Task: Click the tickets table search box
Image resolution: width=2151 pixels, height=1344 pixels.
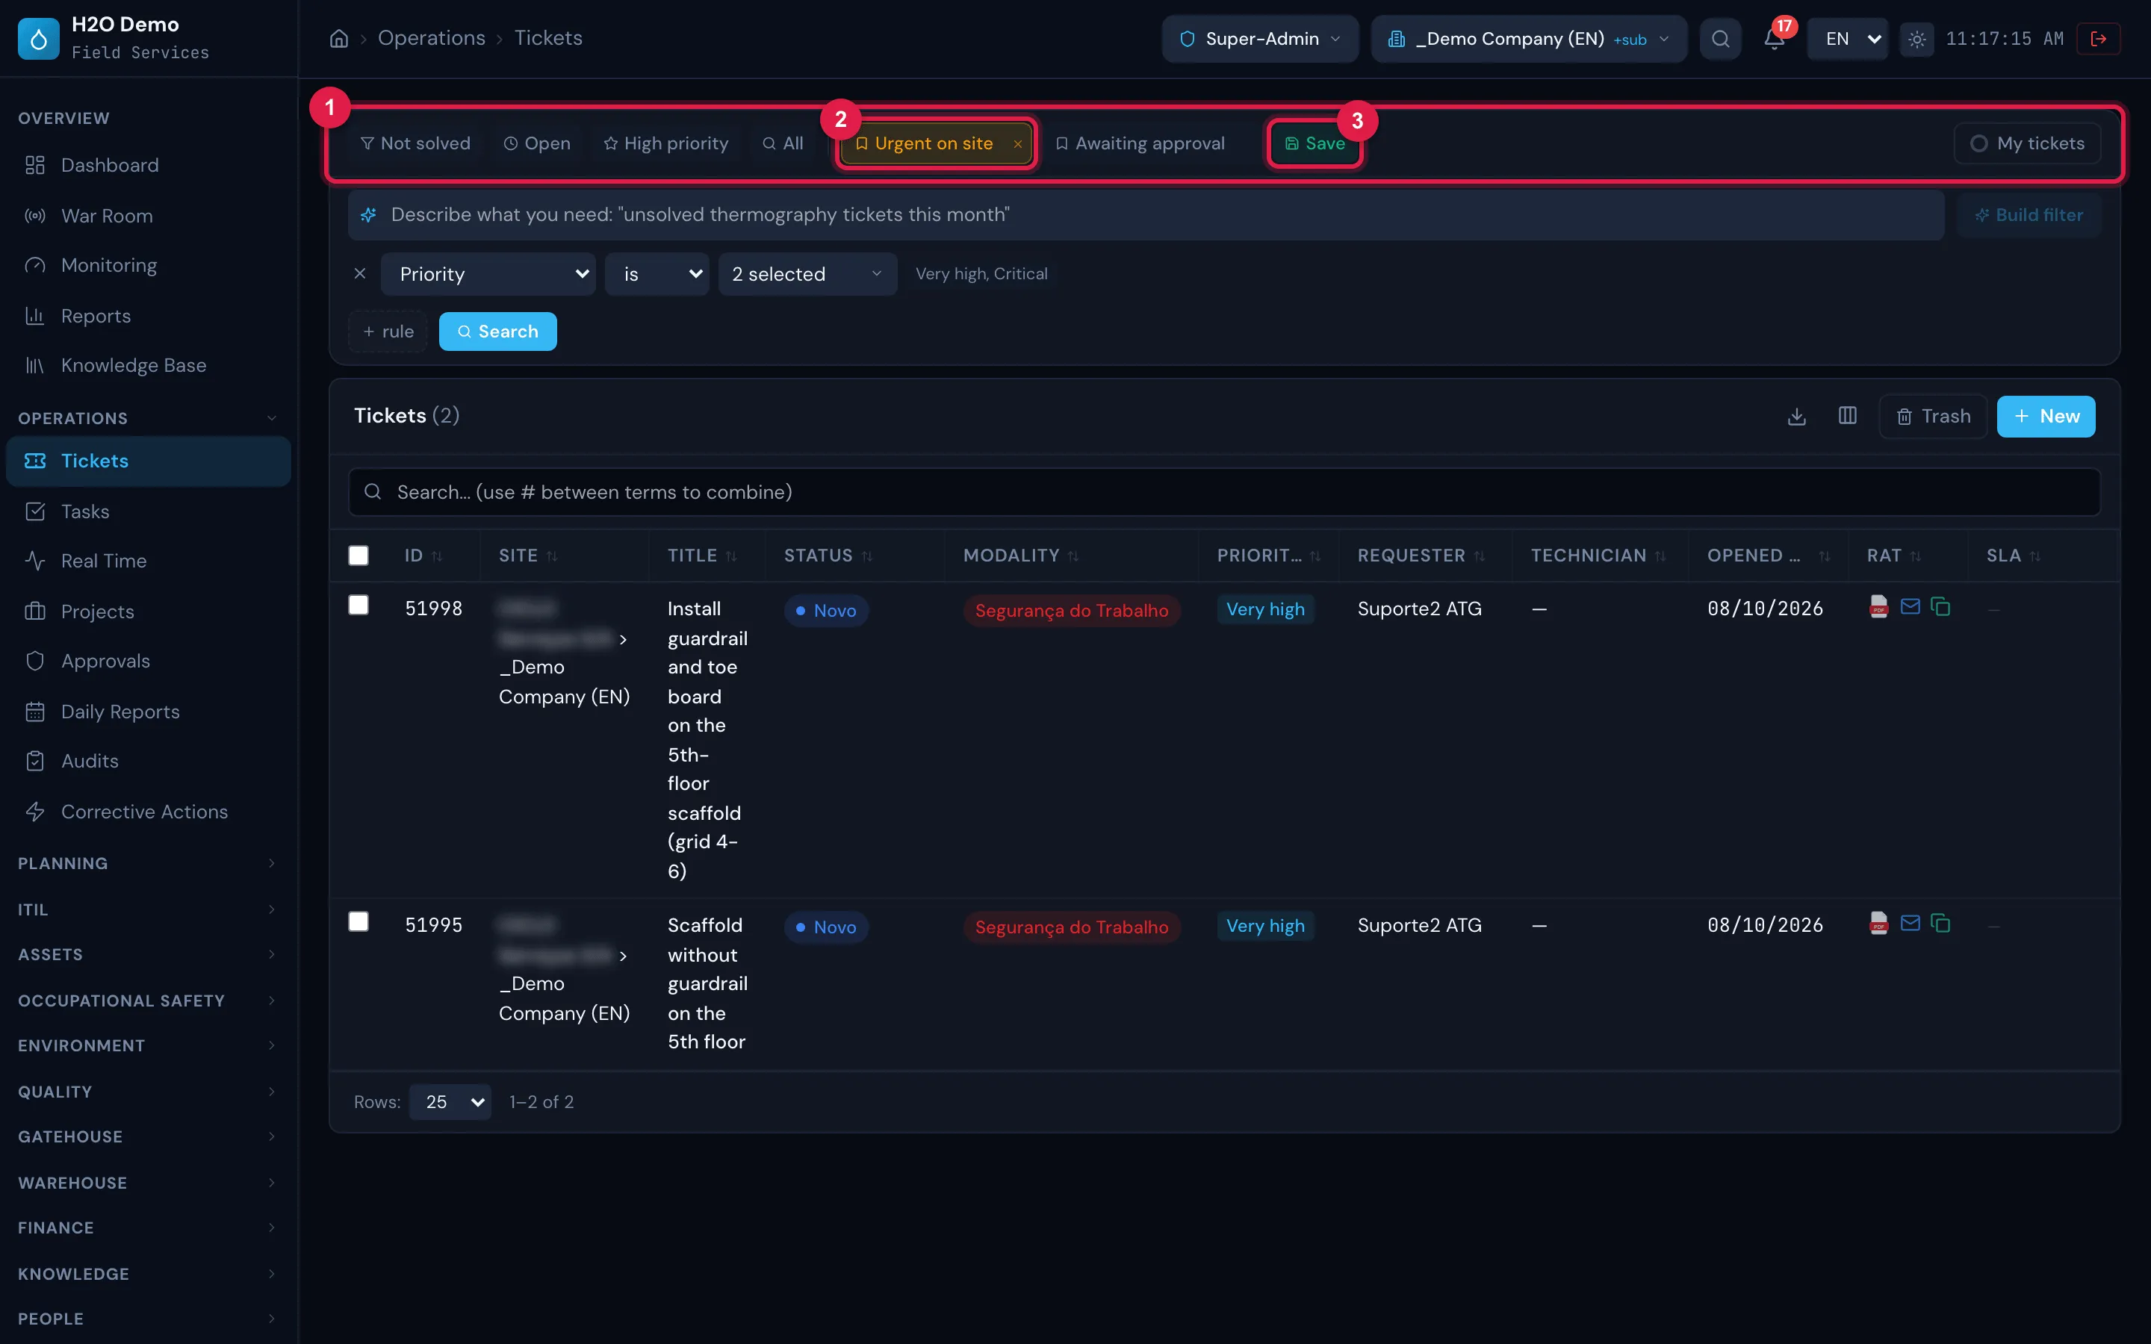Action: click(x=1224, y=493)
